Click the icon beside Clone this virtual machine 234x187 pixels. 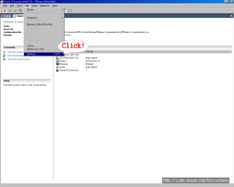(x=4, y=59)
